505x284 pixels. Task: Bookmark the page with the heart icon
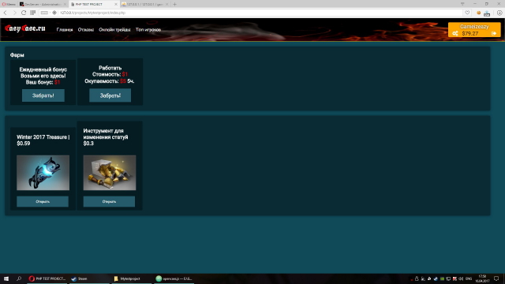467,13
